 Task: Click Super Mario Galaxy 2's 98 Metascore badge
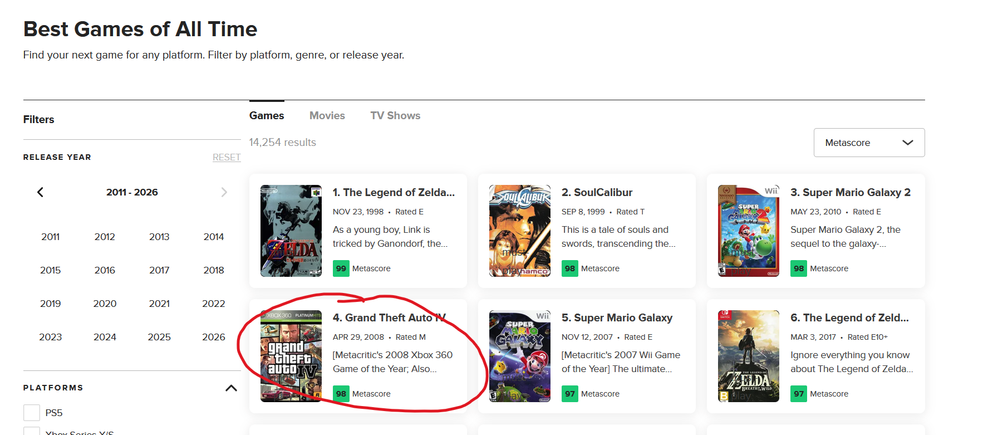799,268
